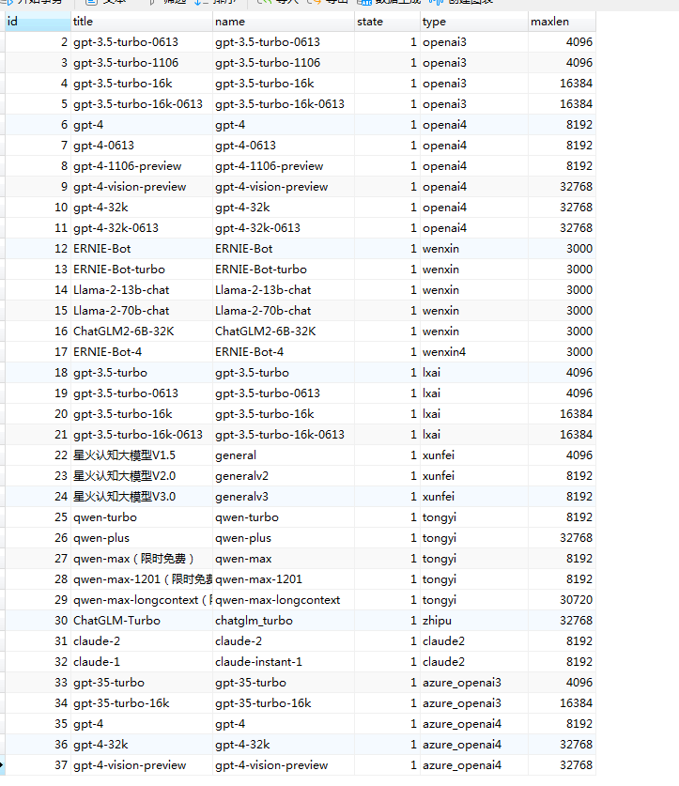Select title Llama-2-13b-chat in row 14

(x=142, y=290)
